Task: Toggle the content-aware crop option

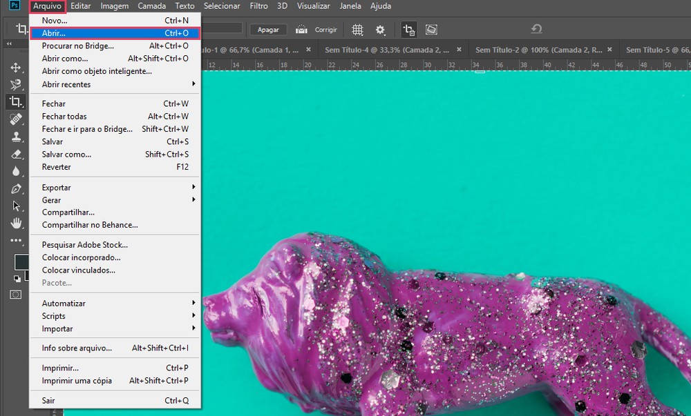Action: pyautogui.click(x=430, y=30)
